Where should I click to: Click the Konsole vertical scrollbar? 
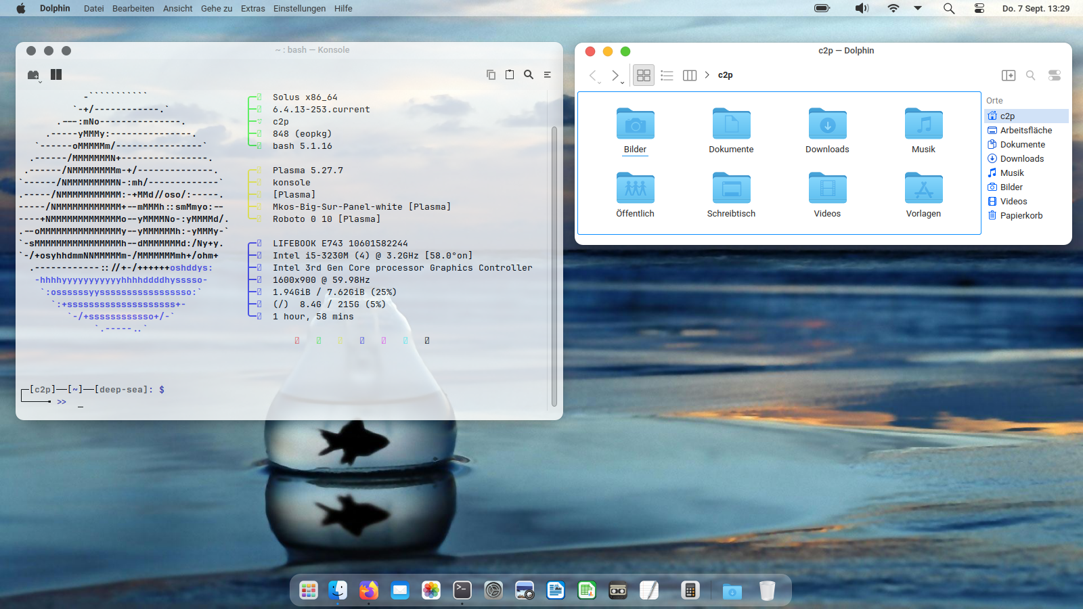click(x=554, y=266)
